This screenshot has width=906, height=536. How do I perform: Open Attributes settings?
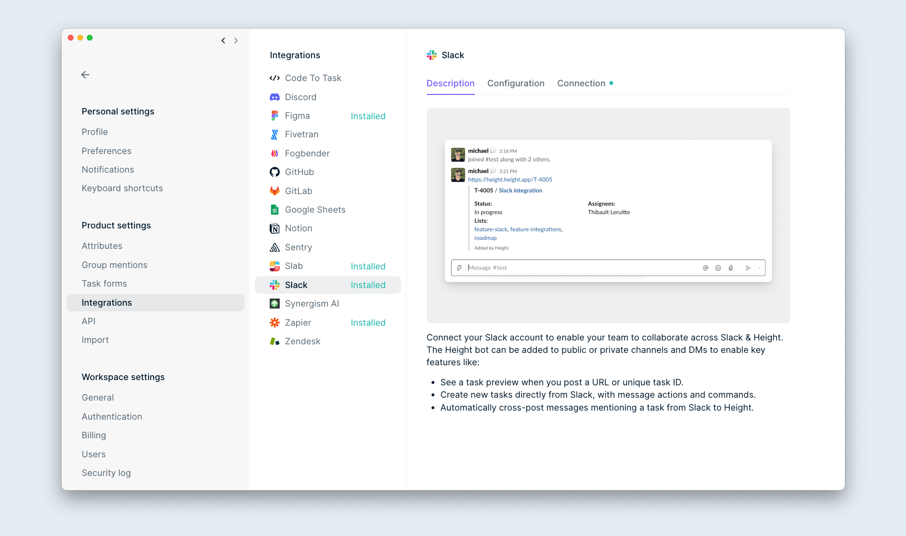[102, 246]
